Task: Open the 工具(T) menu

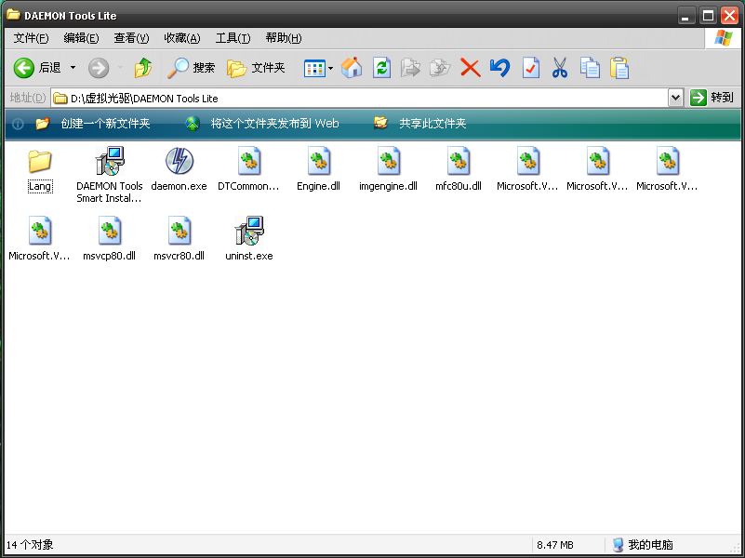Action: coord(233,38)
